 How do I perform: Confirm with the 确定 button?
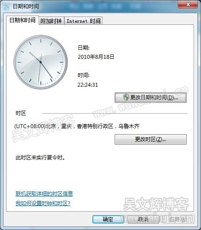108,219
